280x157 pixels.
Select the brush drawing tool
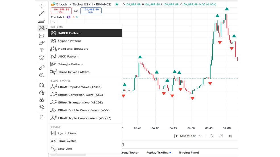click(x=42, y=43)
